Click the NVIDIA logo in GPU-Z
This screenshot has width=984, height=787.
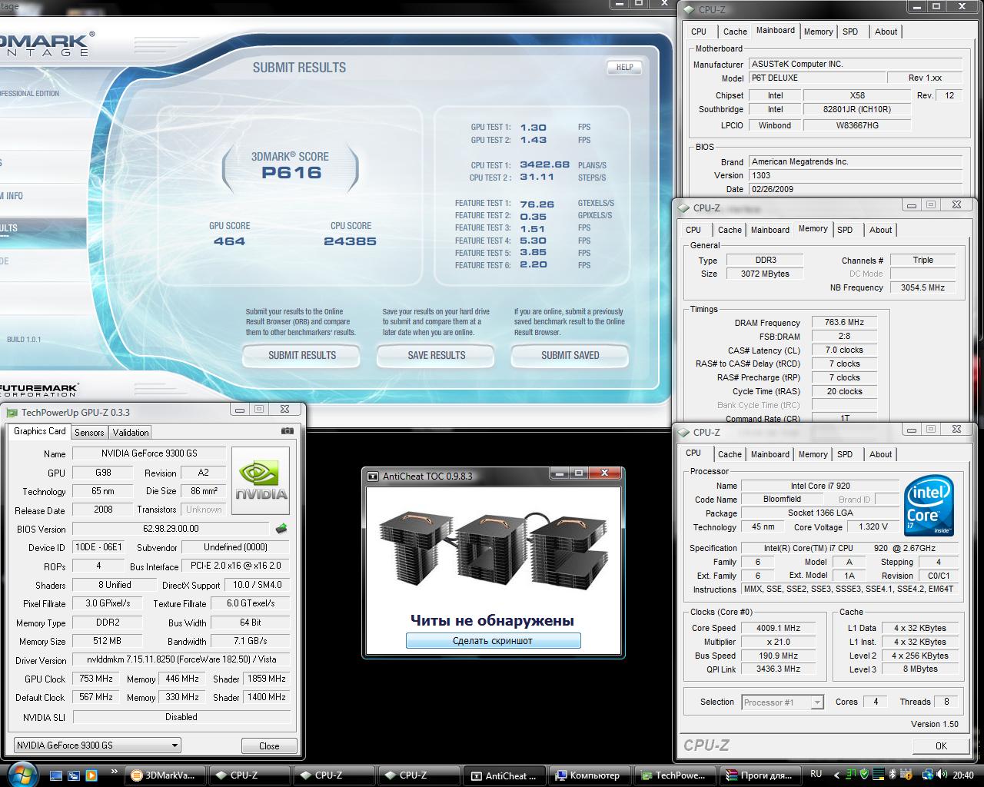pyautogui.click(x=261, y=482)
